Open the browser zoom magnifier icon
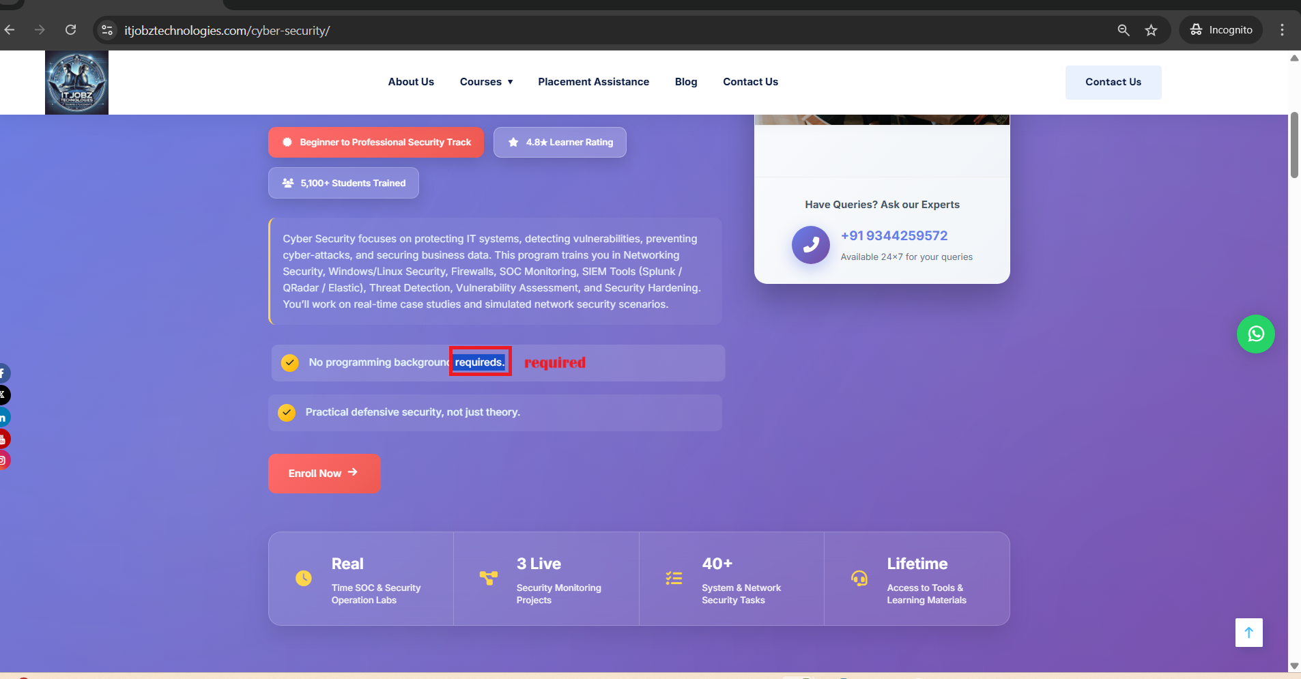Screen dimensions: 1301x679 (x=1124, y=30)
